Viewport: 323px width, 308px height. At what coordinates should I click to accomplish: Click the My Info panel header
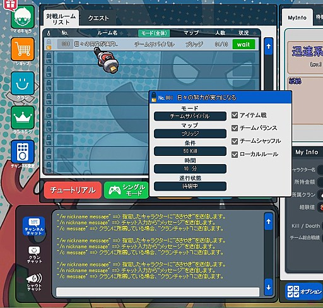coord(307,152)
